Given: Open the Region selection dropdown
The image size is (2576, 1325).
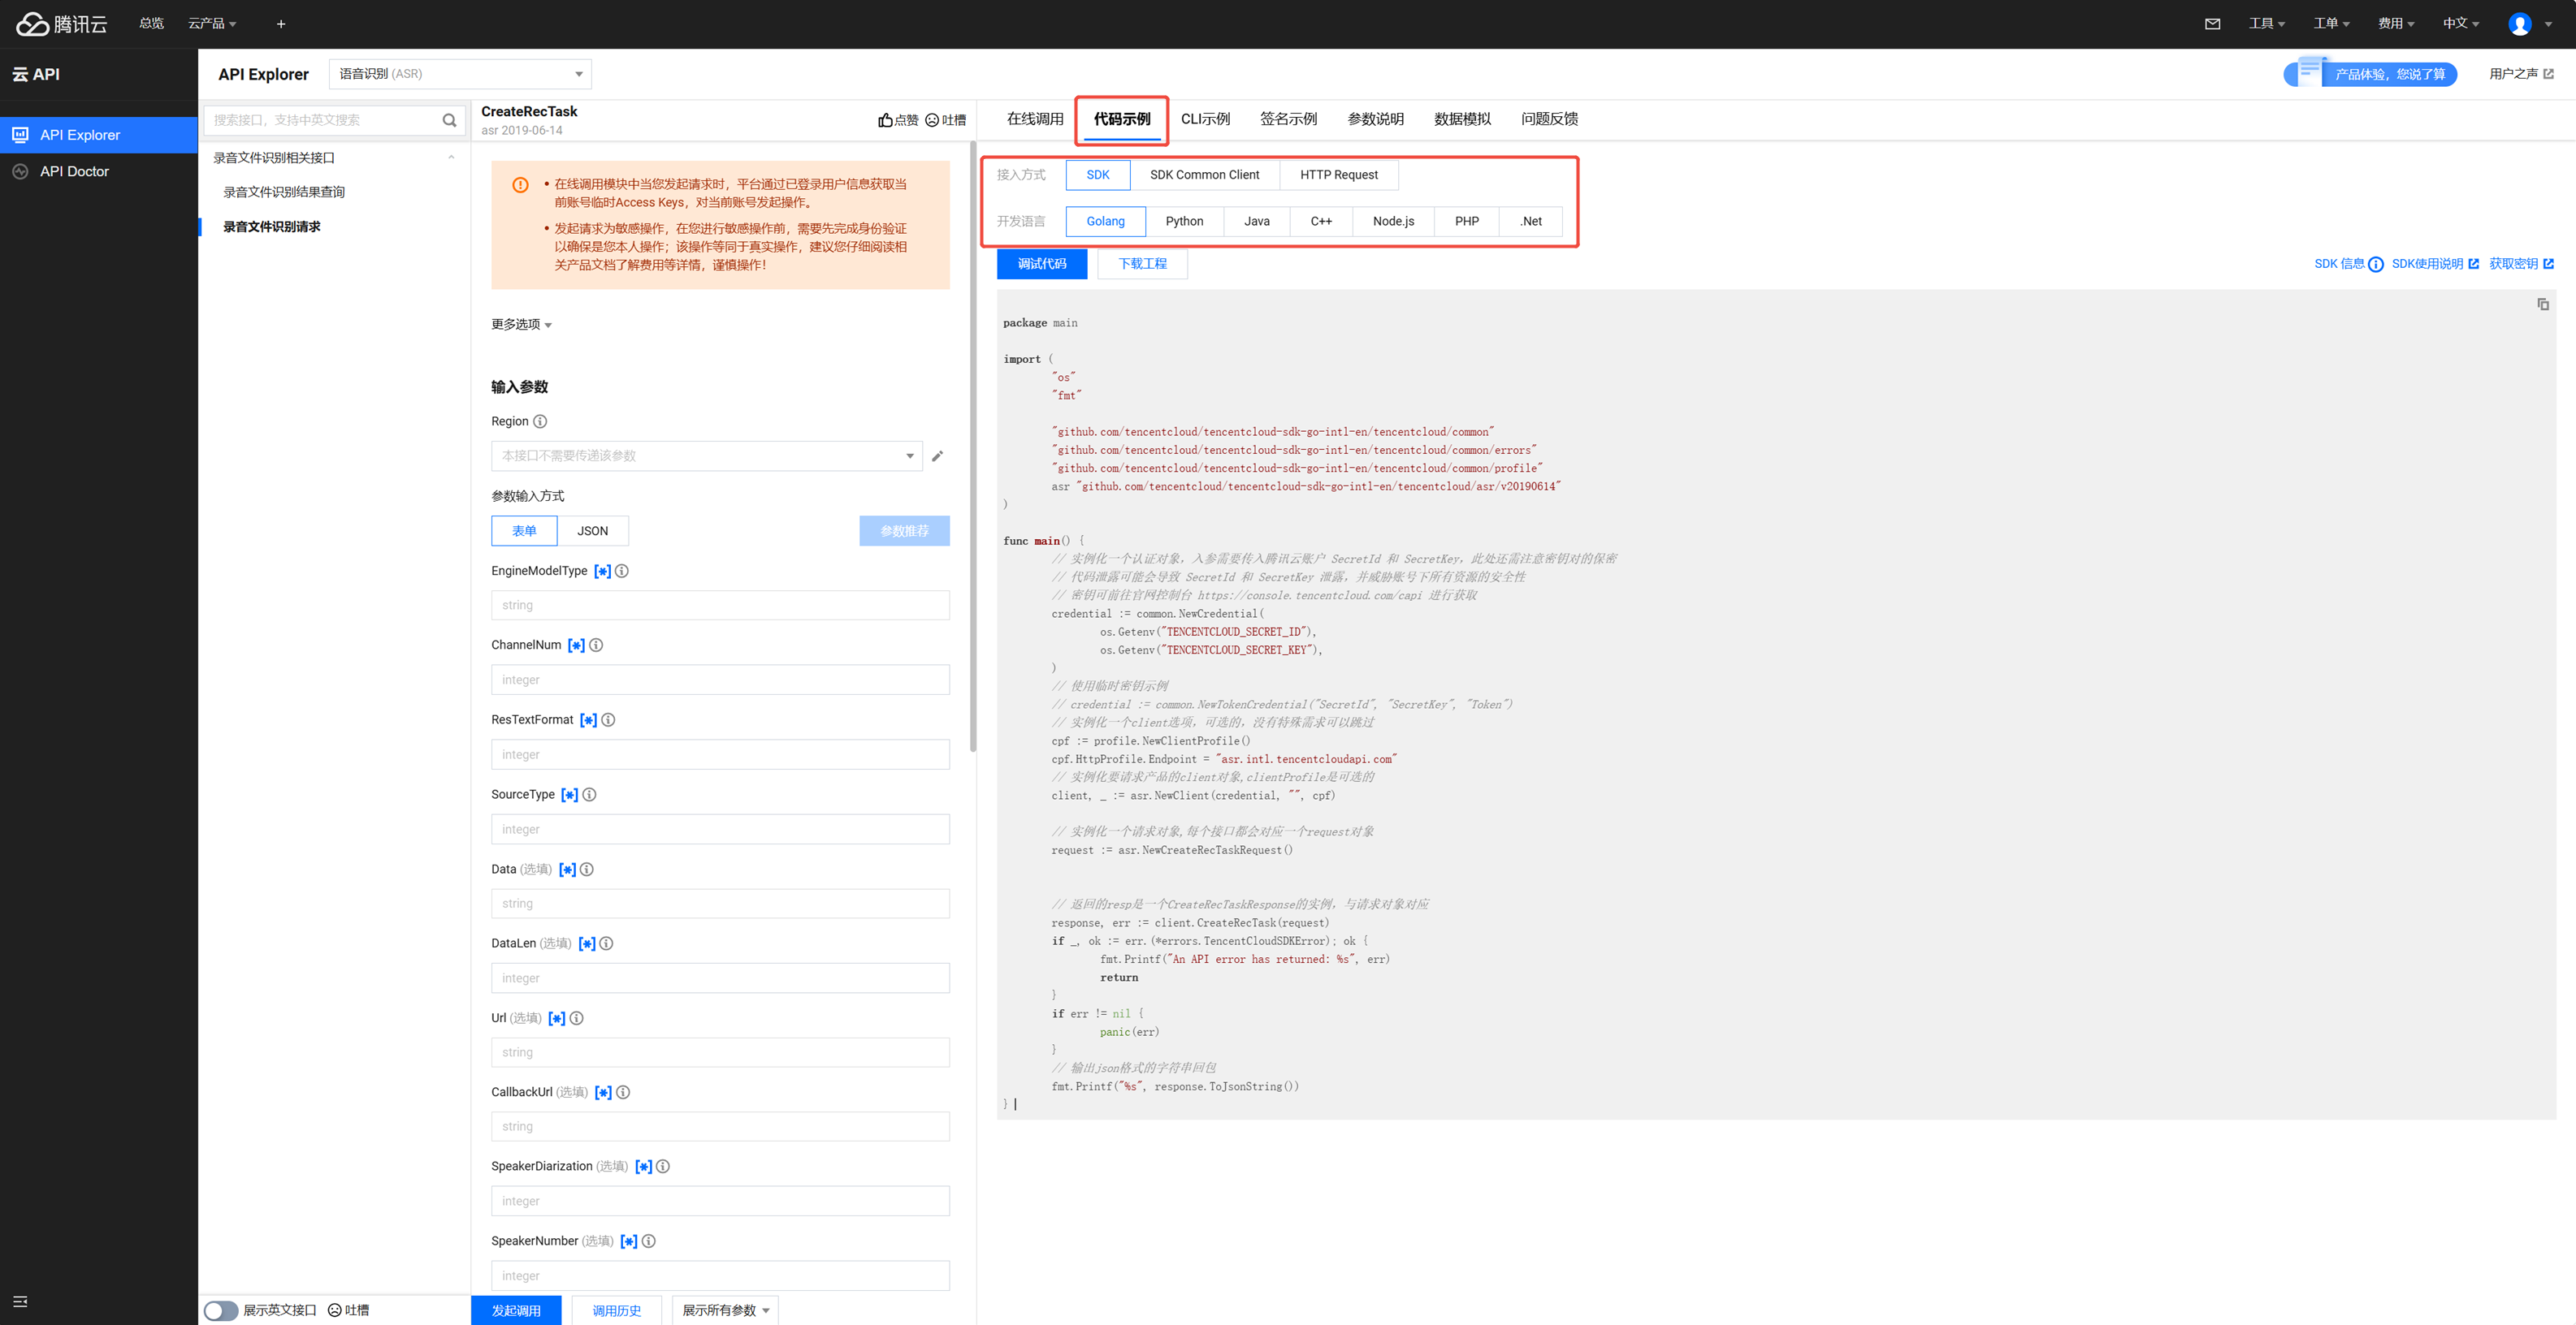Looking at the screenshot, I should [x=706, y=455].
